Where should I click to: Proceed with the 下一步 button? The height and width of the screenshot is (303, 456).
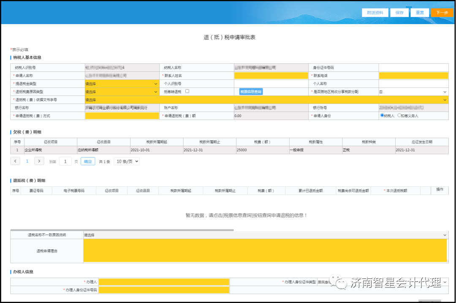[x=442, y=13]
